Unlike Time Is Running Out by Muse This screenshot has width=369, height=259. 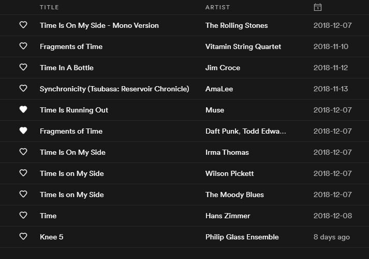(x=23, y=110)
